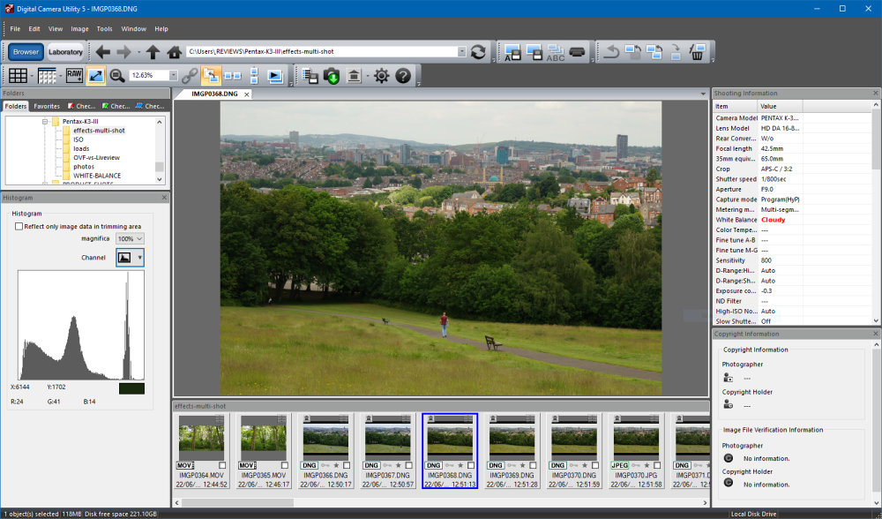Screen dimensions: 882x519
Task: Open the image tab list dropdown arrow
Action: (x=703, y=94)
